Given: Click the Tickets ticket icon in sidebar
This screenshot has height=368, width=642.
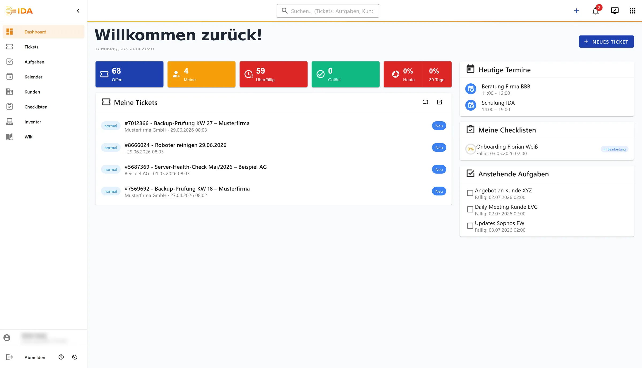Looking at the screenshot, I should coord(10,47).
